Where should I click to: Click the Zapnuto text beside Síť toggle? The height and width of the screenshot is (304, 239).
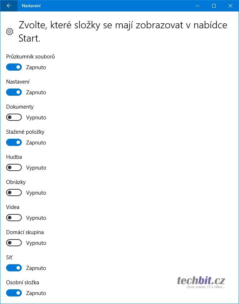click(36, 268)
